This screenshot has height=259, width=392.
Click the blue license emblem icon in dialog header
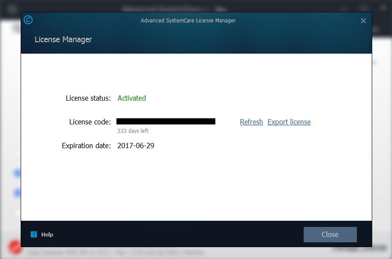(28, 20)
